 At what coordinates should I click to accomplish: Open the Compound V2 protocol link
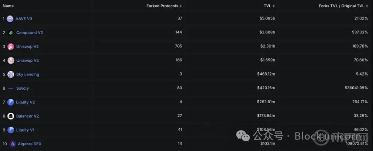pyautogui.click(x=30, y=33)
